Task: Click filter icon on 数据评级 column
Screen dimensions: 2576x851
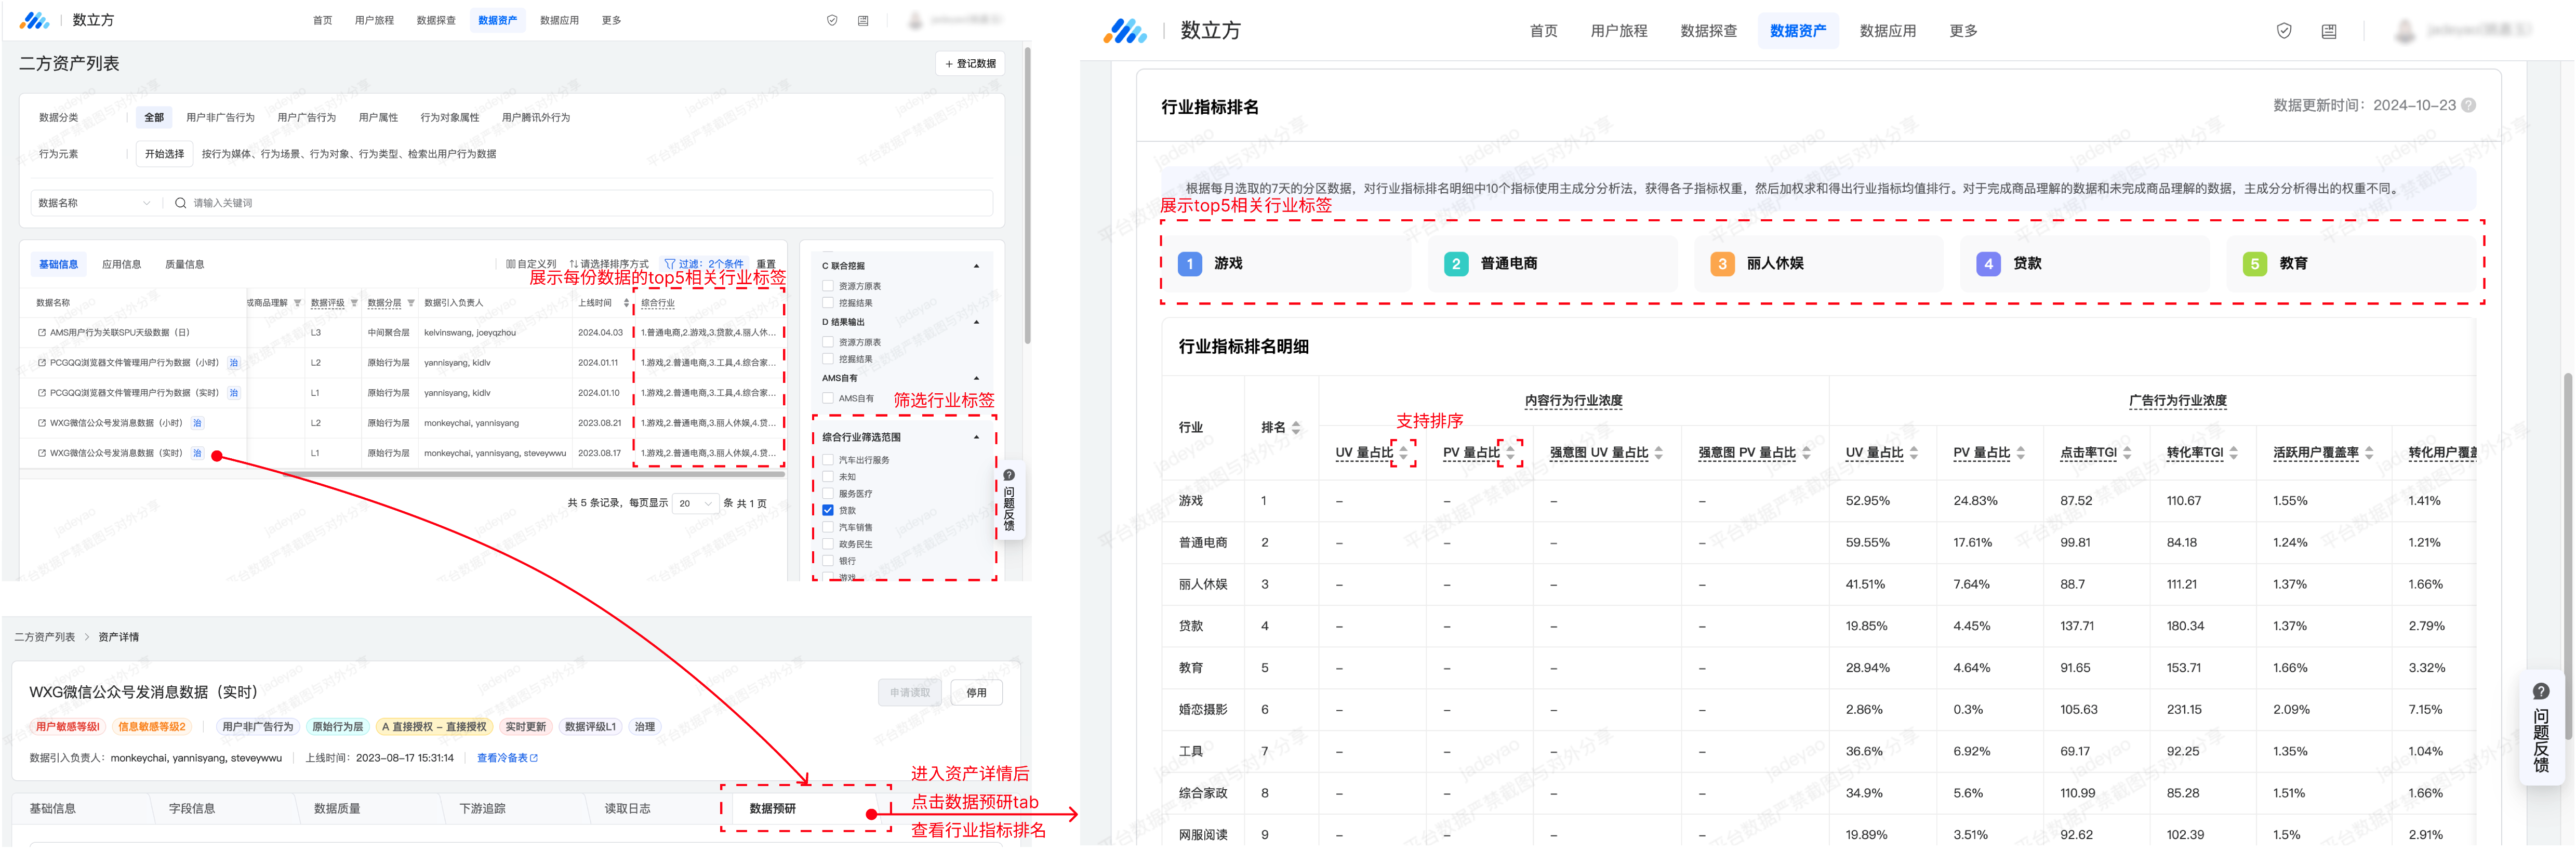Action: tap(354, 303)
